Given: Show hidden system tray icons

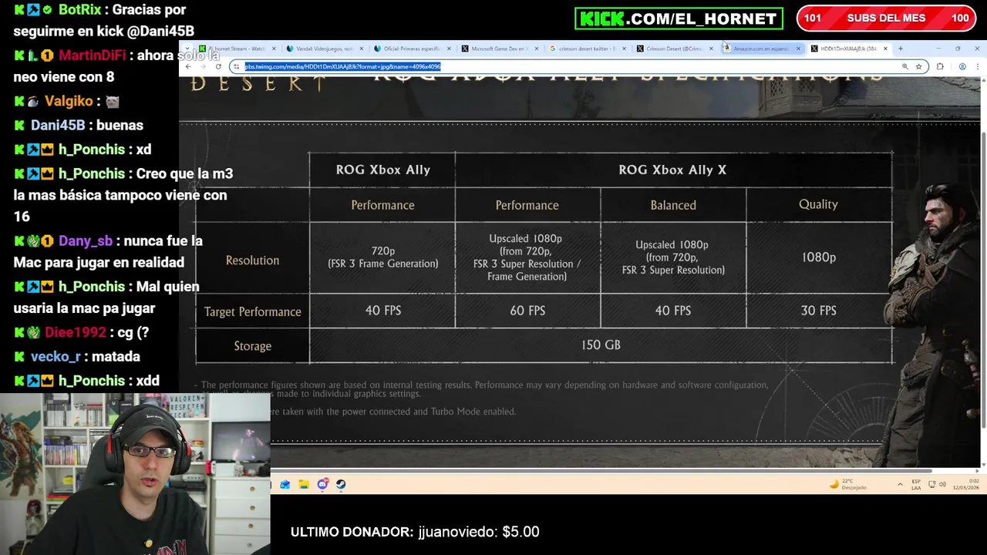Looking at the screenshot, I should click(900, 484).
